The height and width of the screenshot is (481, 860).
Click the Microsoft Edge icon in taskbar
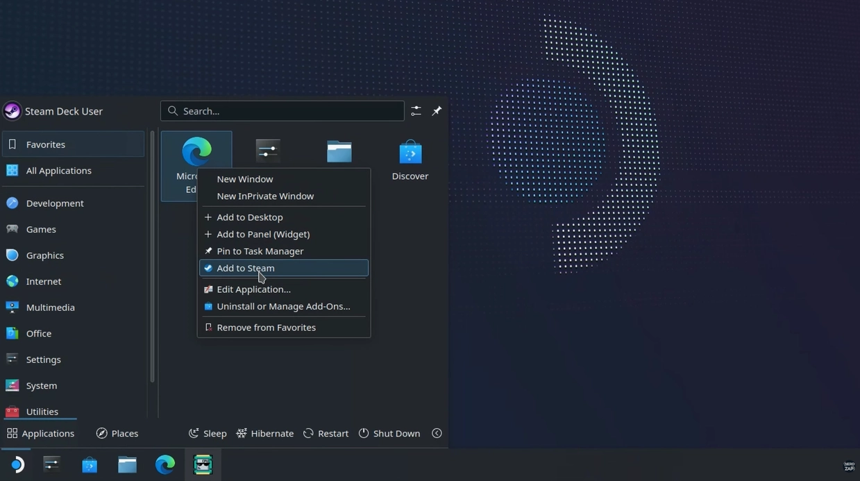click(x=165, y=464)
